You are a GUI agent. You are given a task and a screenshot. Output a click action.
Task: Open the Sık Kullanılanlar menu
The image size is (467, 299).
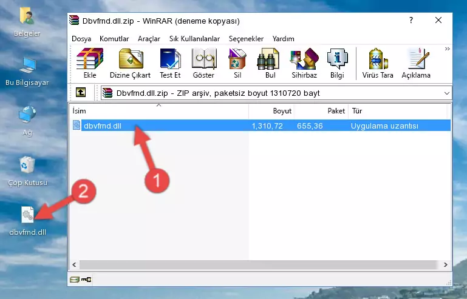194,39
